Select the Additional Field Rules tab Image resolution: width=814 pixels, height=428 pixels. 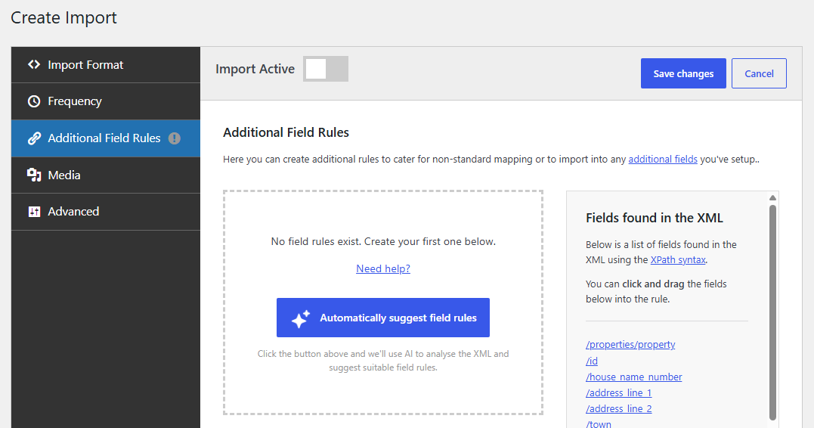tap(106, 138)
